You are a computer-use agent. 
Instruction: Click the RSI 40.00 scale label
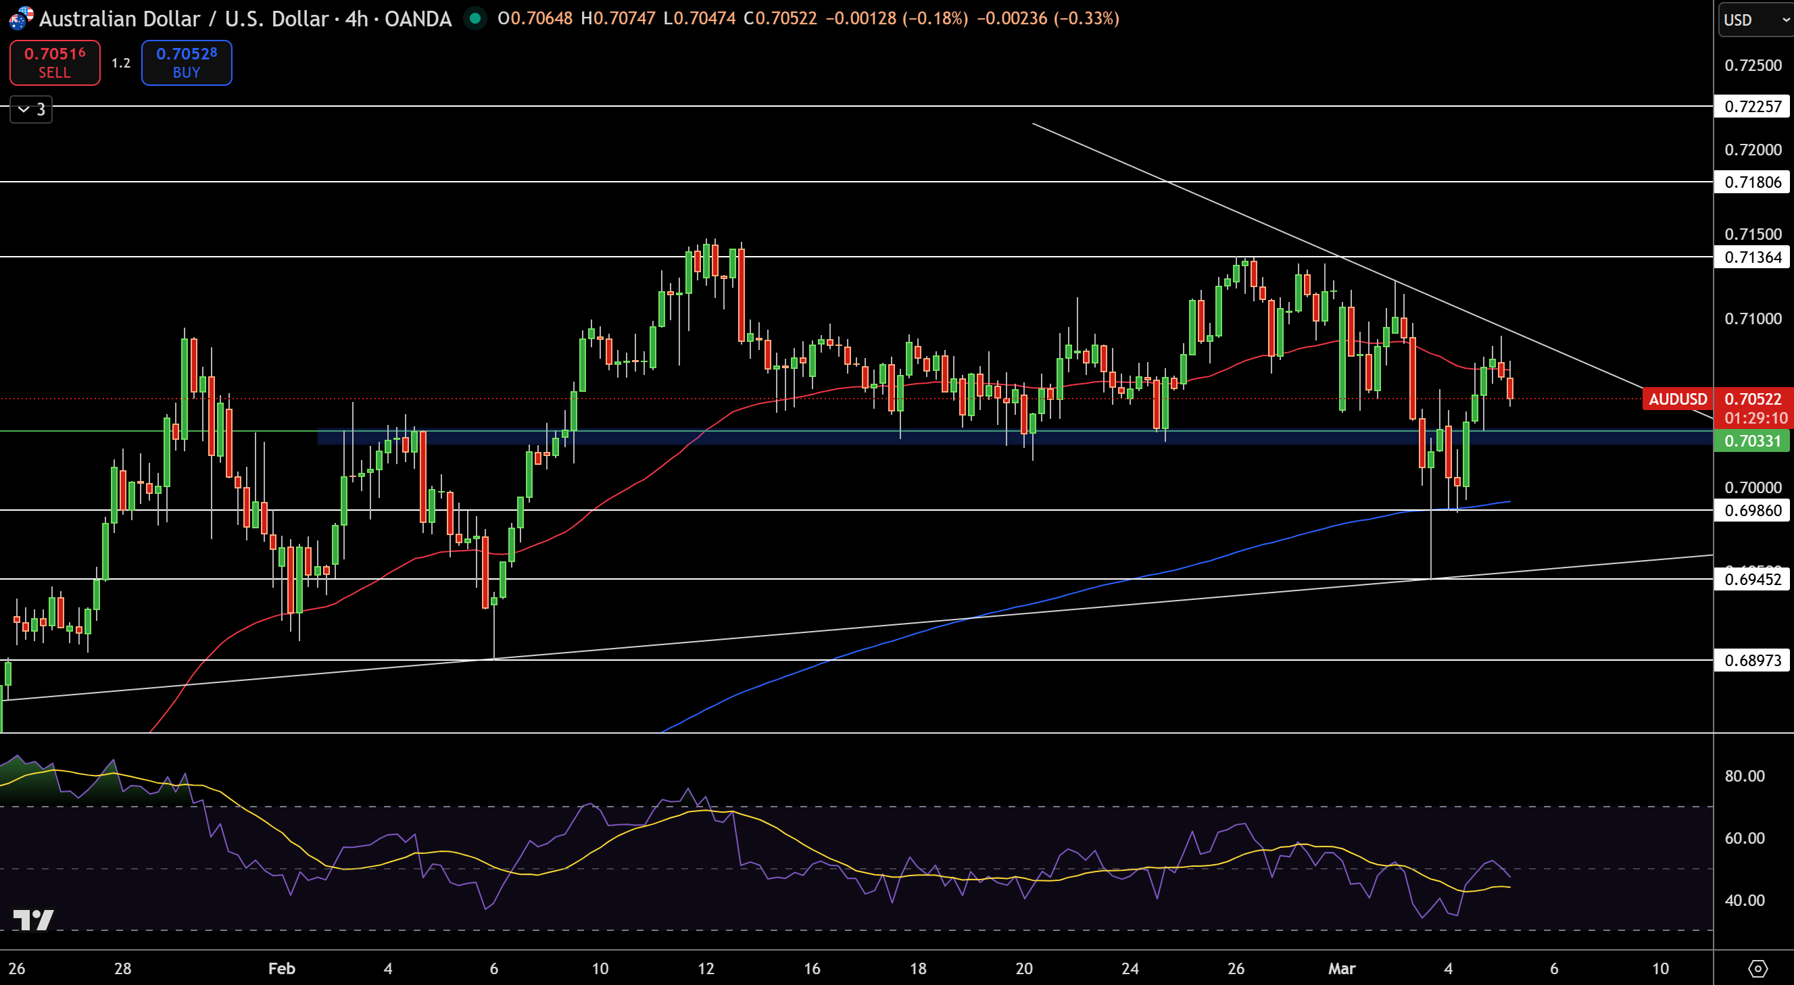(1744, 900)
